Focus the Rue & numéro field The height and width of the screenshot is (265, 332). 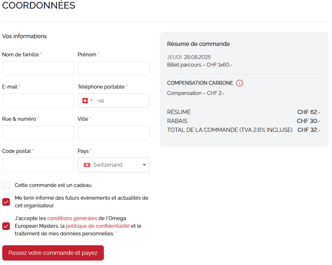click(x=38, y=133)
